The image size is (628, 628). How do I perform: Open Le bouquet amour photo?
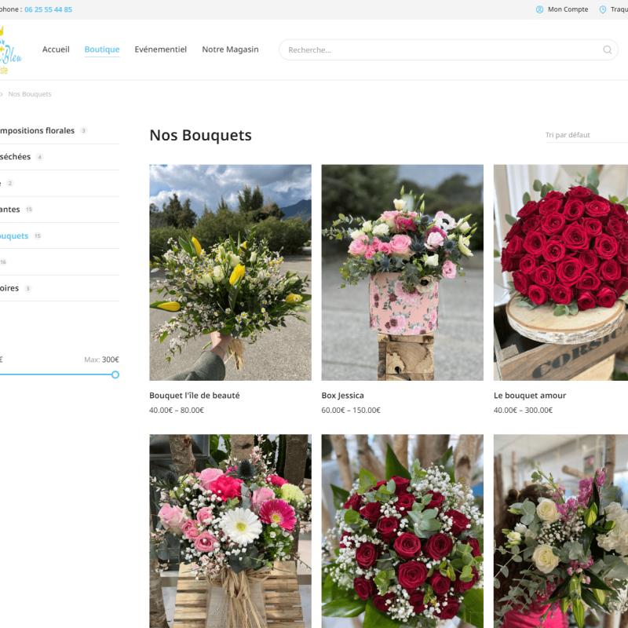pyautogui.click(x=560, y=272)
